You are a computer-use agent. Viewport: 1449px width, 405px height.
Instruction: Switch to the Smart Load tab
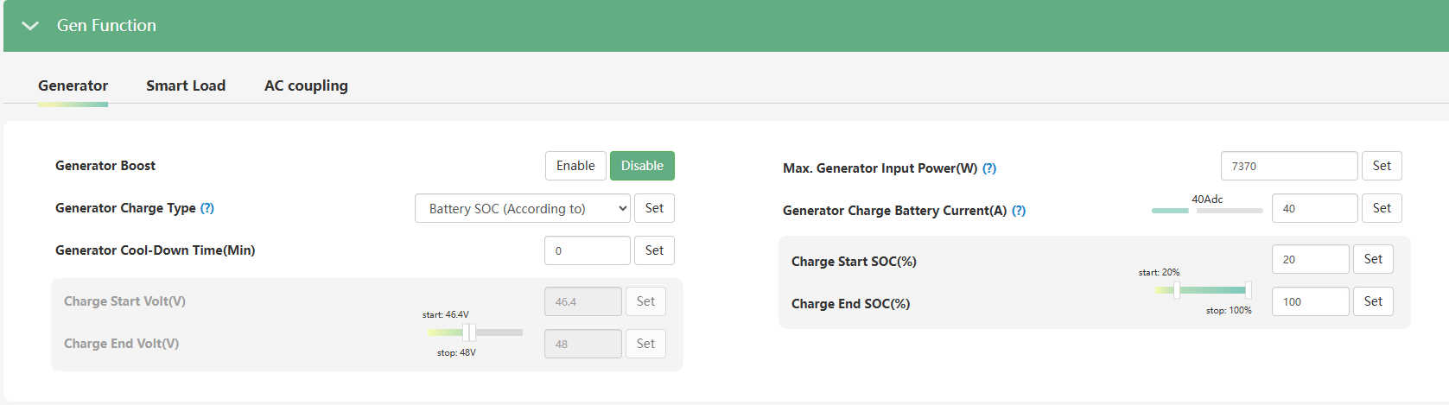186,85
